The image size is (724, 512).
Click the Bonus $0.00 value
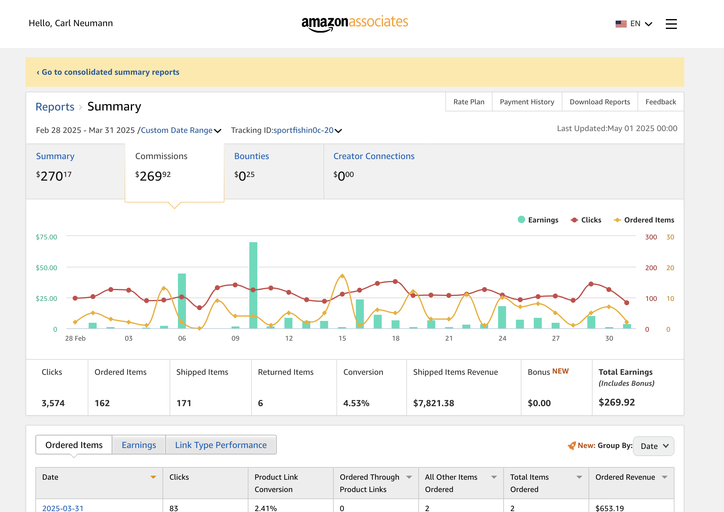click(x=539, y=403)
